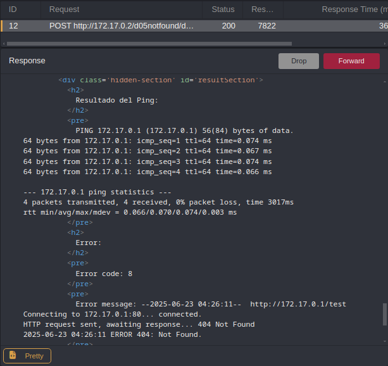388x366 pixels.
Task: Click the Forward button
Action: (x=351, y=61)
